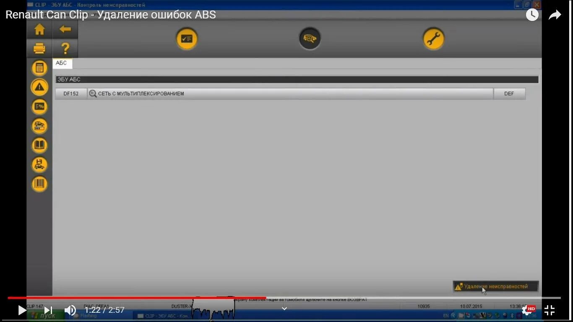
Task: Click the floppy disk and car icon
Action: pyautogui.click(x=39, y=165)
